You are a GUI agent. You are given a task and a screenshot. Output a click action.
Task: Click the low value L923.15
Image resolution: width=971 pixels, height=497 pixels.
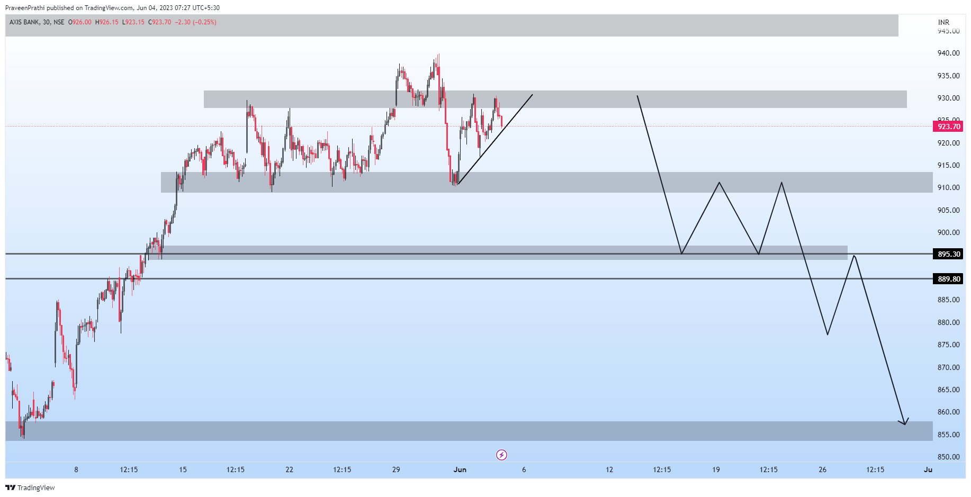[133, 22]
